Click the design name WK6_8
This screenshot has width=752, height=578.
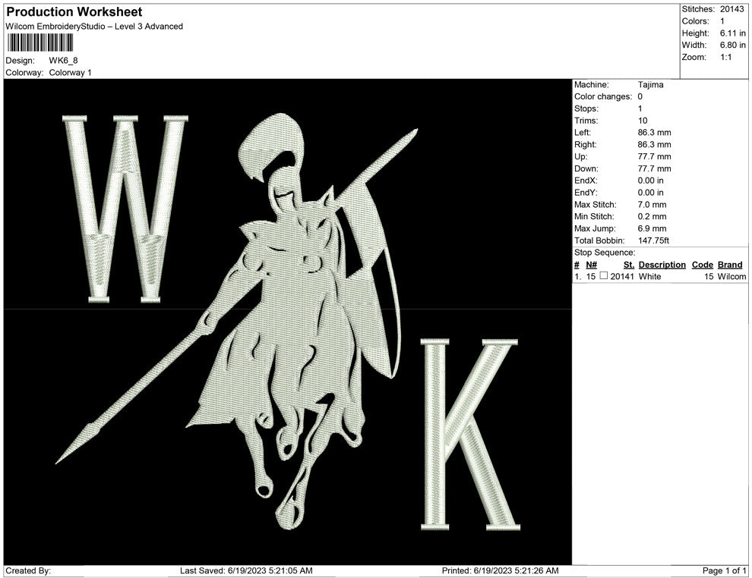pyautogui.click(x=63, y=60)
